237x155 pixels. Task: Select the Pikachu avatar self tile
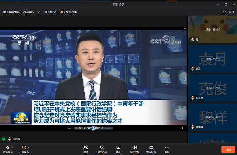(213, 30)
